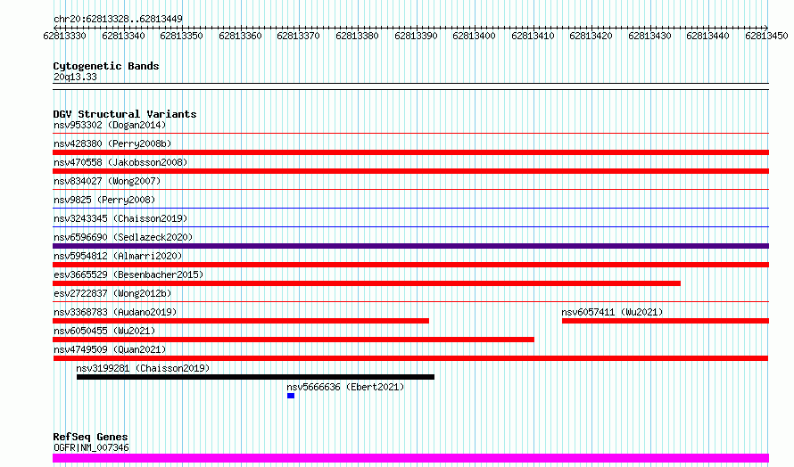
Task: Click the nsv6057411 Wu2021 red bar
Action: [x=666, y=321]
